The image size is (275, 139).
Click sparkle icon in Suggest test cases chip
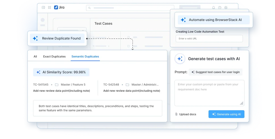tap(193, 72)
